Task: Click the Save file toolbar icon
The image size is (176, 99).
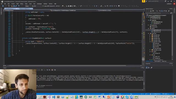Action: click(14, 6)
